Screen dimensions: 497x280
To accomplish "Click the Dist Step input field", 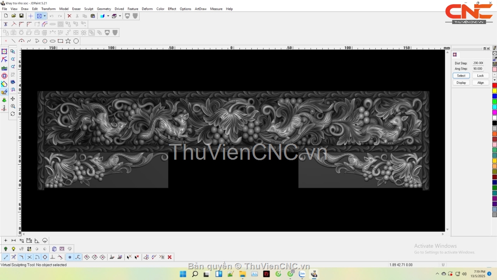I will [x=478, y=63].
